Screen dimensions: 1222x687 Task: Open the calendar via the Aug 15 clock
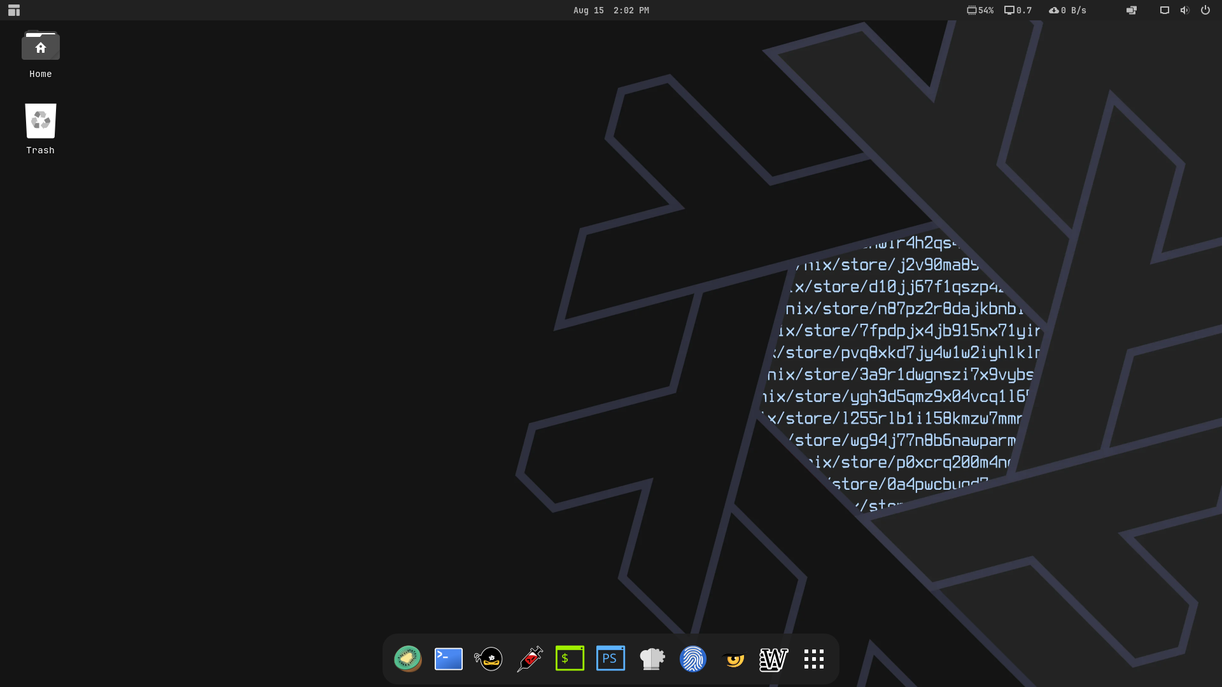[610, 10]
